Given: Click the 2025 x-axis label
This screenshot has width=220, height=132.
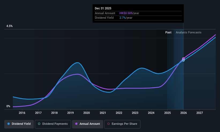Looking at the screenshot, I should pyautogui.click(x=167, y=113).
